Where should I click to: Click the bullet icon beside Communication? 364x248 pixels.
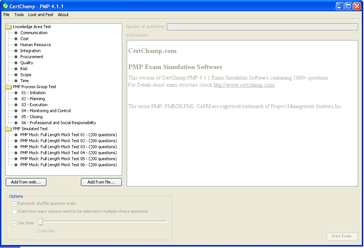(16, 33)
